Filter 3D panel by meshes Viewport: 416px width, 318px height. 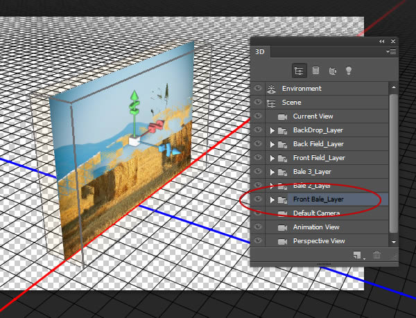pos(315,71)
